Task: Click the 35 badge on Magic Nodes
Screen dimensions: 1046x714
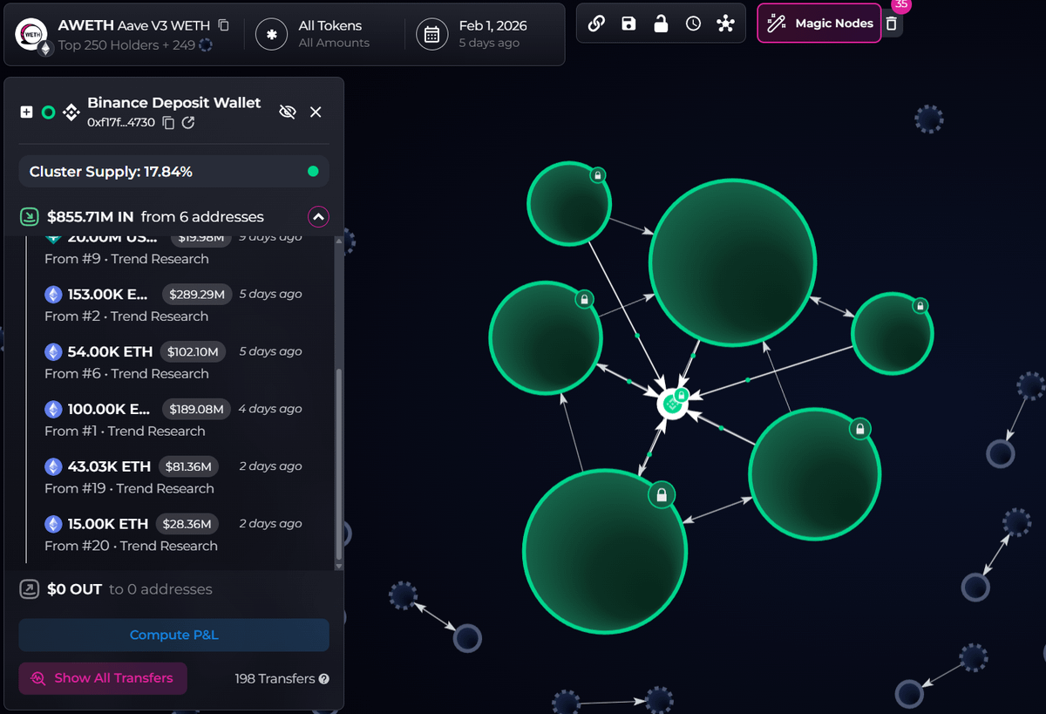Action: (901, 5)
